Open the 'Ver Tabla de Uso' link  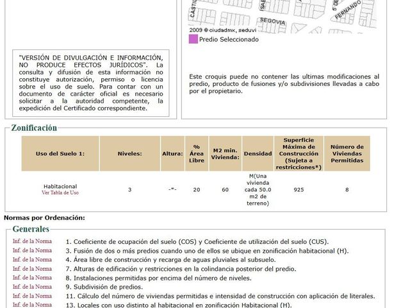click(x=60, y=193)
